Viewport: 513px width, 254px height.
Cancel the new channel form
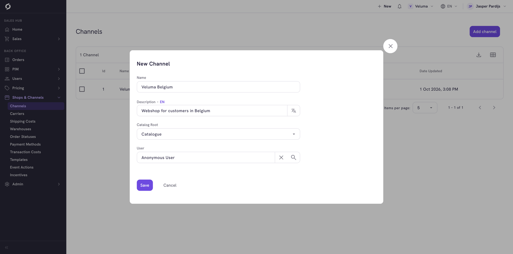(x=170, y=185)
